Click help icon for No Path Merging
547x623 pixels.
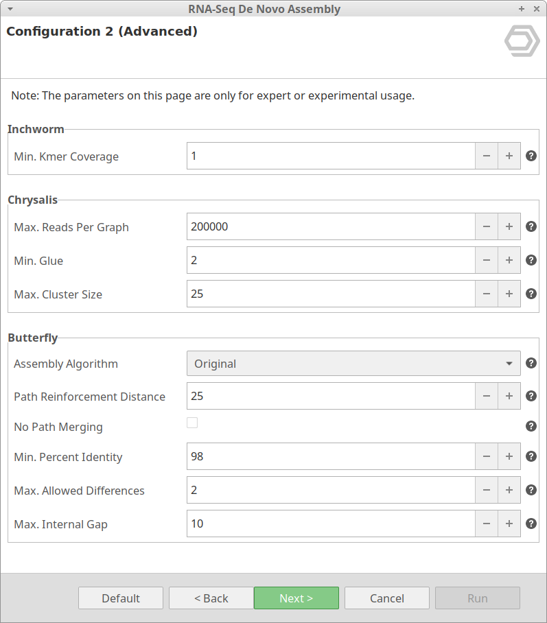(x=531, y=426)
